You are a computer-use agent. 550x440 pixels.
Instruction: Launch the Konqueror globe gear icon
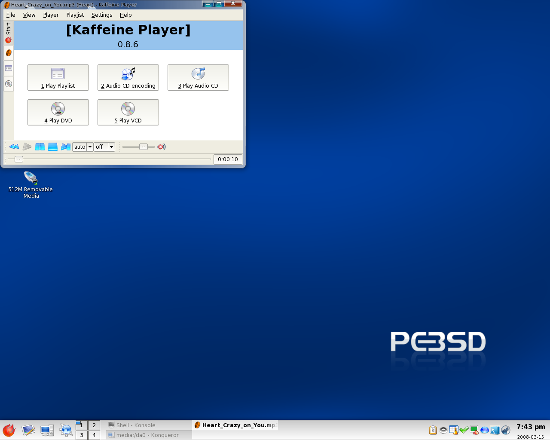tap(66, 430)
